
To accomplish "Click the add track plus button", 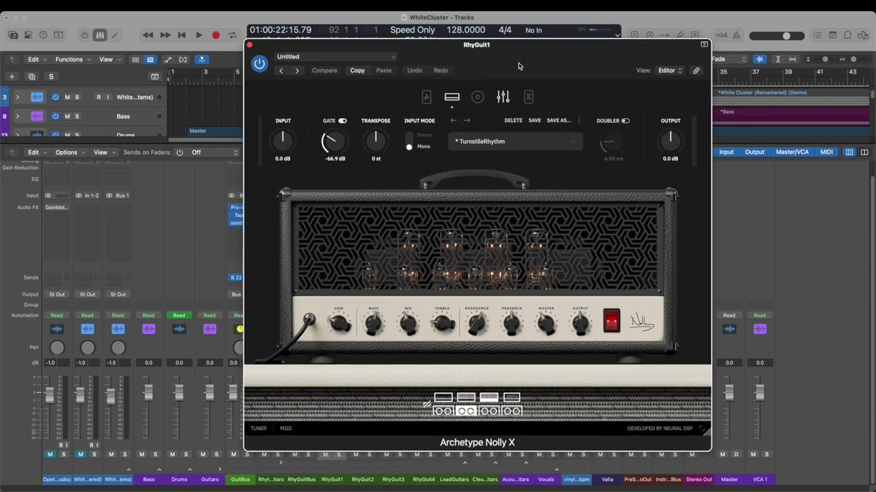I will click(12, 77).
